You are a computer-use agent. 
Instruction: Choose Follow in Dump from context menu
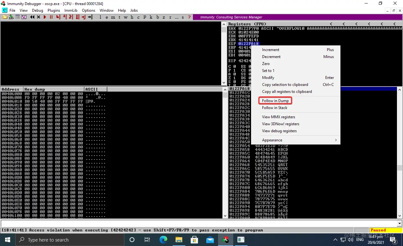(x=275, y=101)
